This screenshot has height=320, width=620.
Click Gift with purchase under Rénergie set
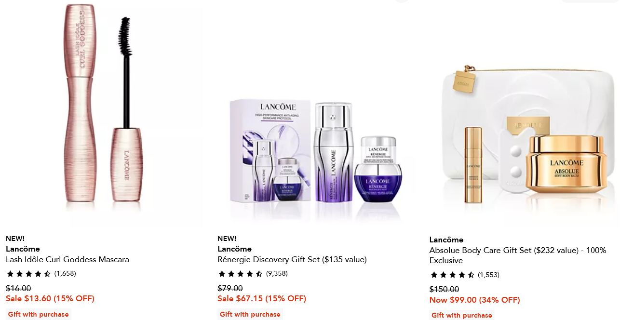(x=250, y=314)
